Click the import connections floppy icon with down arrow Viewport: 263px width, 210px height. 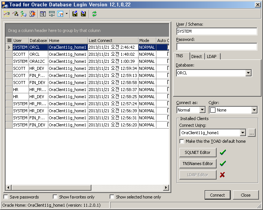[83, 14]
